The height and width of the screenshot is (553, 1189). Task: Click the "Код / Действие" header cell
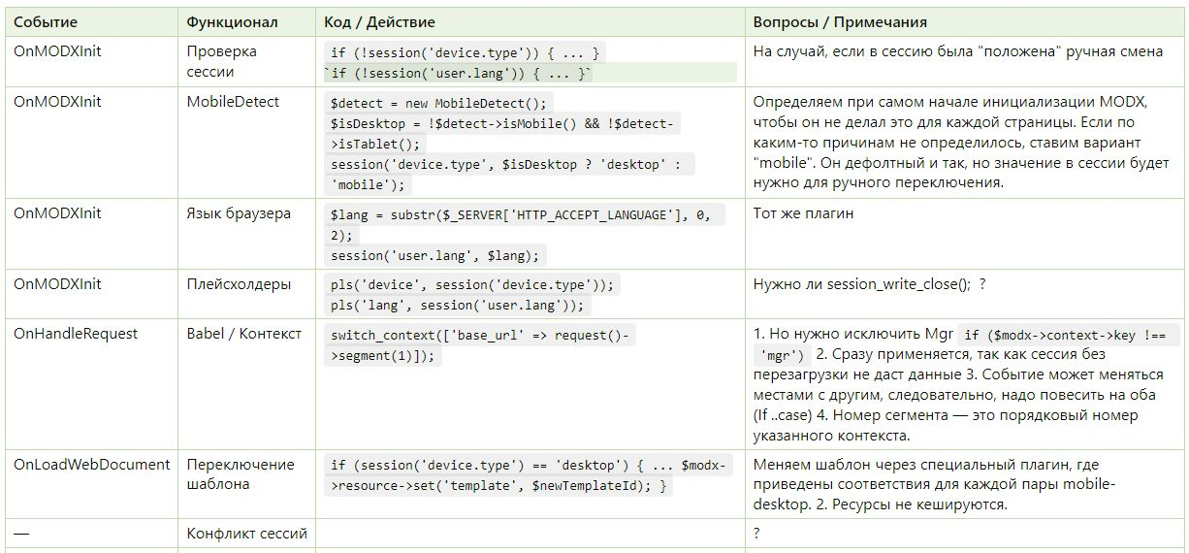click(380, 22)
